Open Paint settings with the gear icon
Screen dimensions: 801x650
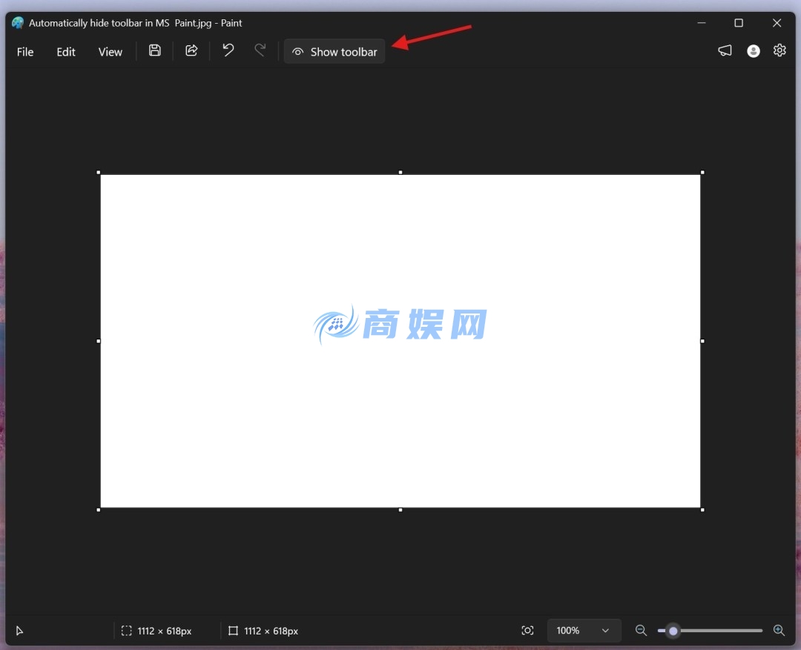779,50
